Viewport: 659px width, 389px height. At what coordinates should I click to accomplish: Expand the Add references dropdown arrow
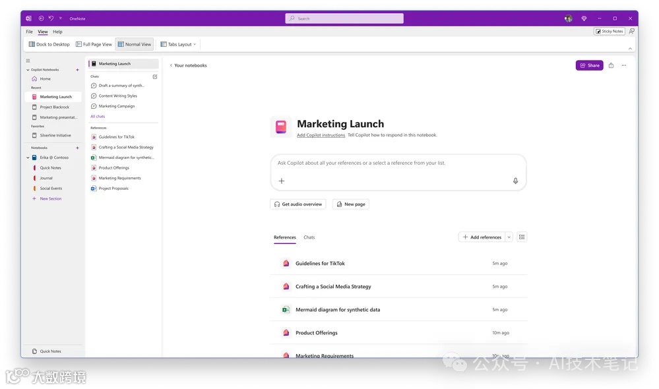tap(509, 237)
